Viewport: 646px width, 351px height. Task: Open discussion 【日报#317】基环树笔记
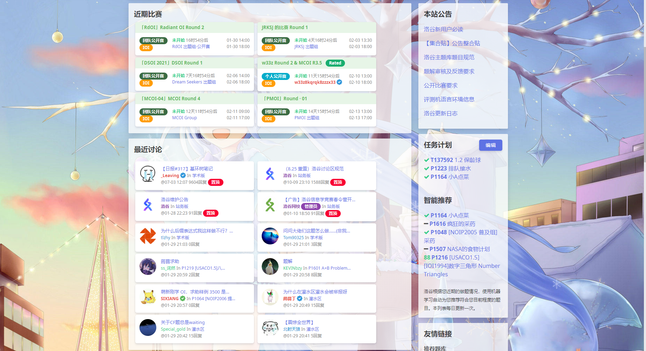coord(187,169)
